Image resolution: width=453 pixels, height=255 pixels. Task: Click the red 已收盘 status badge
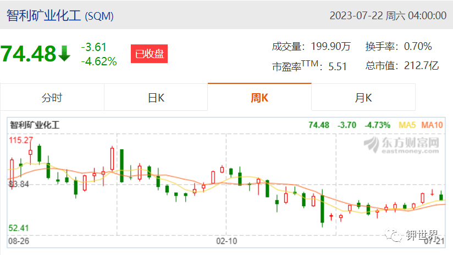click(x=149, y=54)
